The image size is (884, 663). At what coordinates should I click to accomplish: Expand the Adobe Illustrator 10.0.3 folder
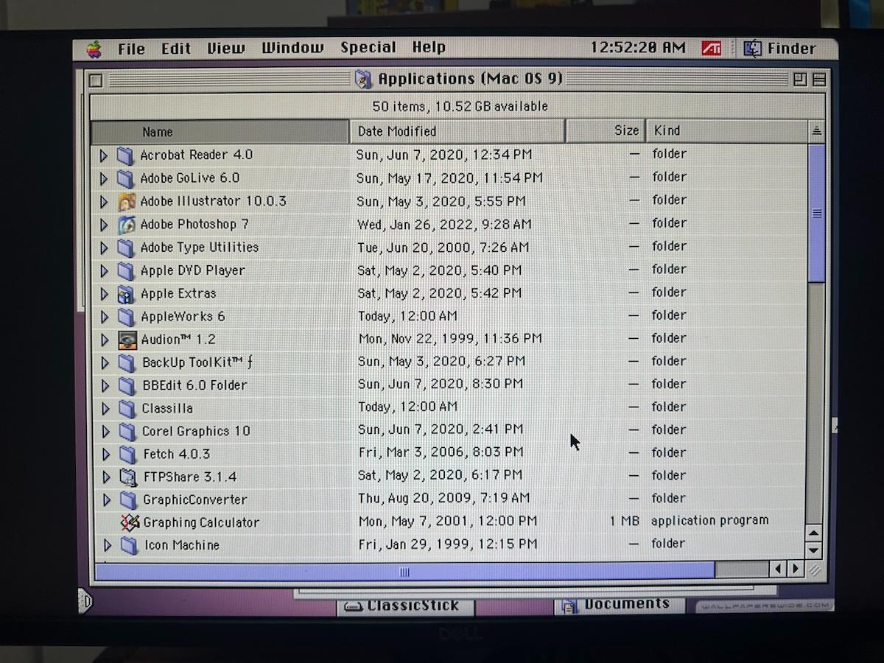pyautogui.click(x=103, y=202)
